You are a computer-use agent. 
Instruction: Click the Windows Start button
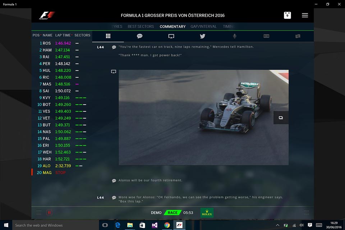6,225
